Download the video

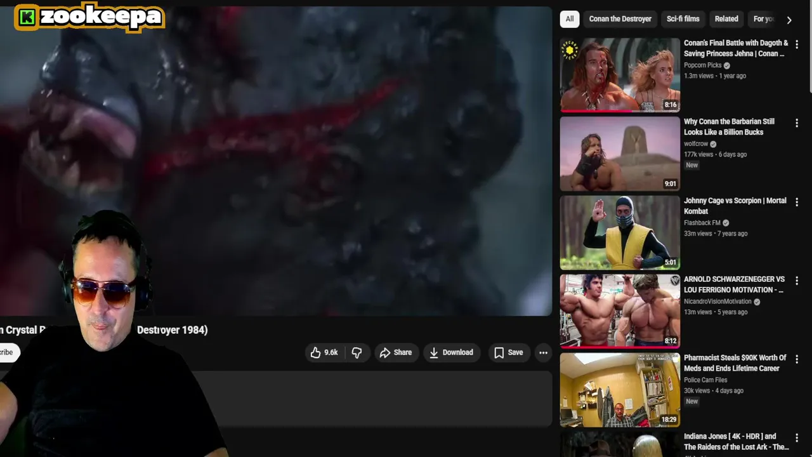(x=451, y=352)
